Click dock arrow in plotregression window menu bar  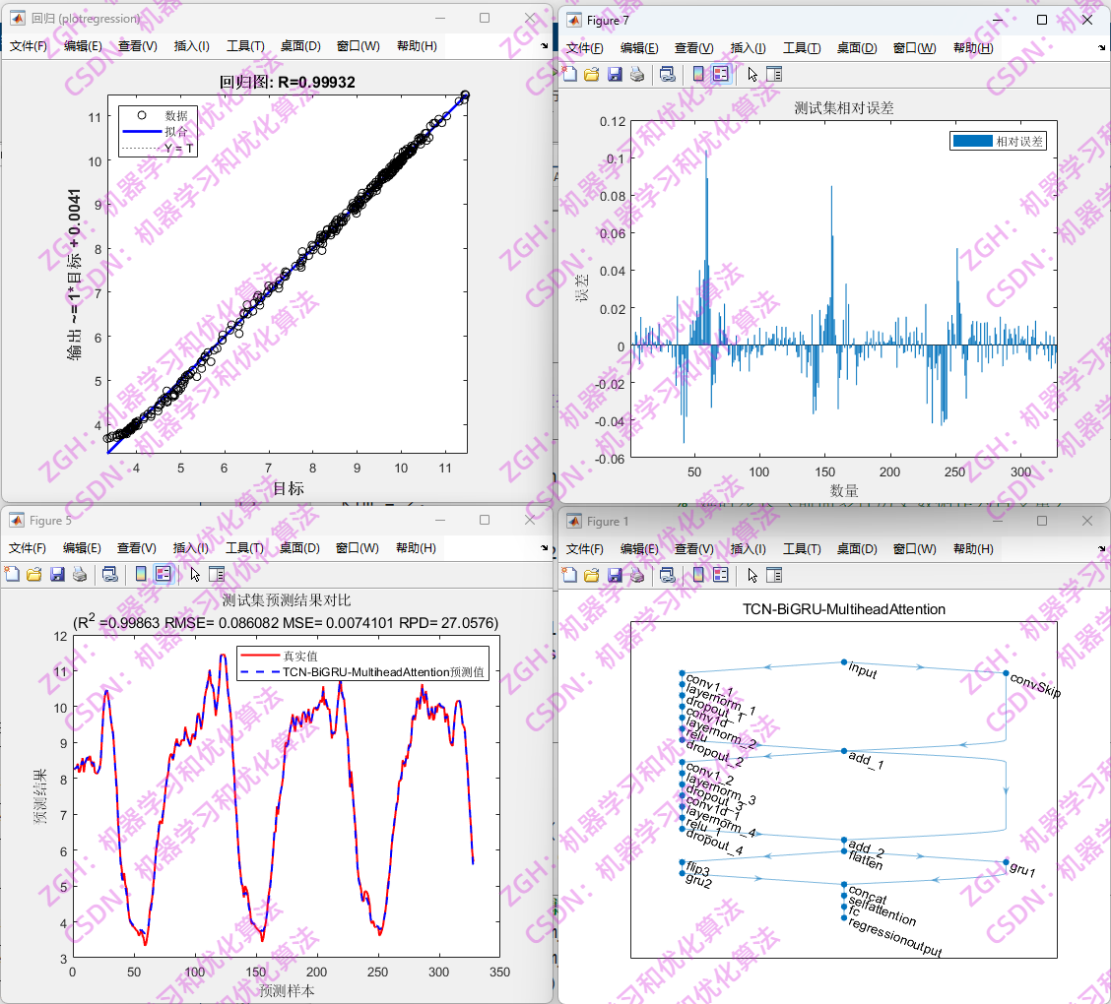(x=544, y=46)
